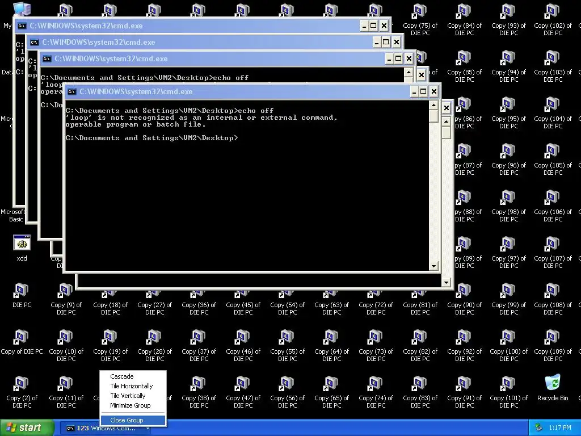The height and width of the screenshot is (436, 581).
Task: Select the xdd desktop icon
Action: coord(22,248)
